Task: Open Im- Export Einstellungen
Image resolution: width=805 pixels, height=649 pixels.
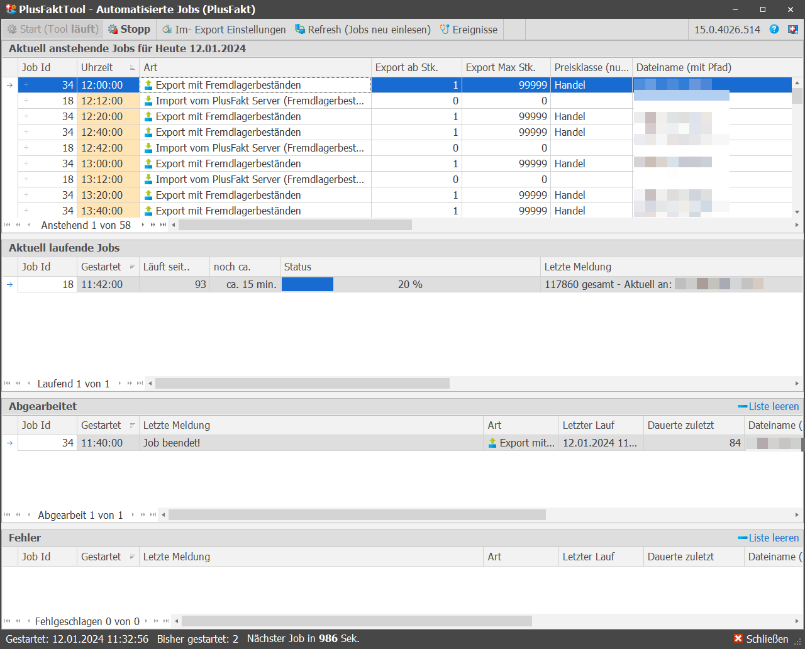Action: coord(224,30)
